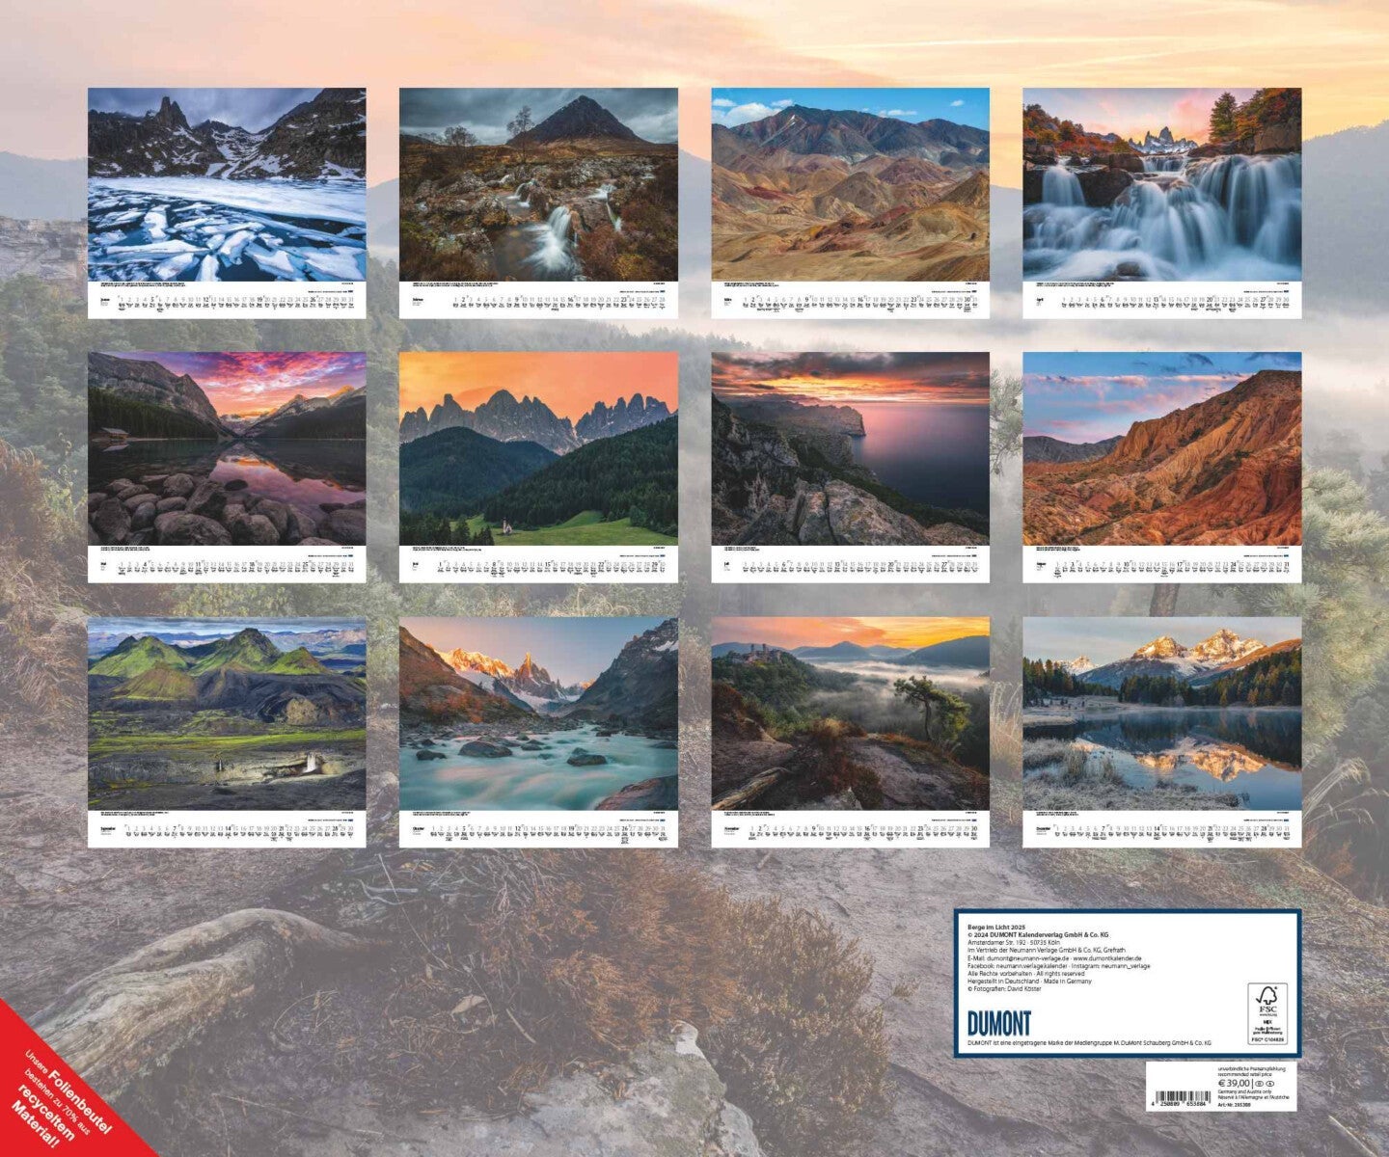Click the DUMONT publisher logo
This screenshot has width=1389, height=1157.
click(x=999, y=1023)
